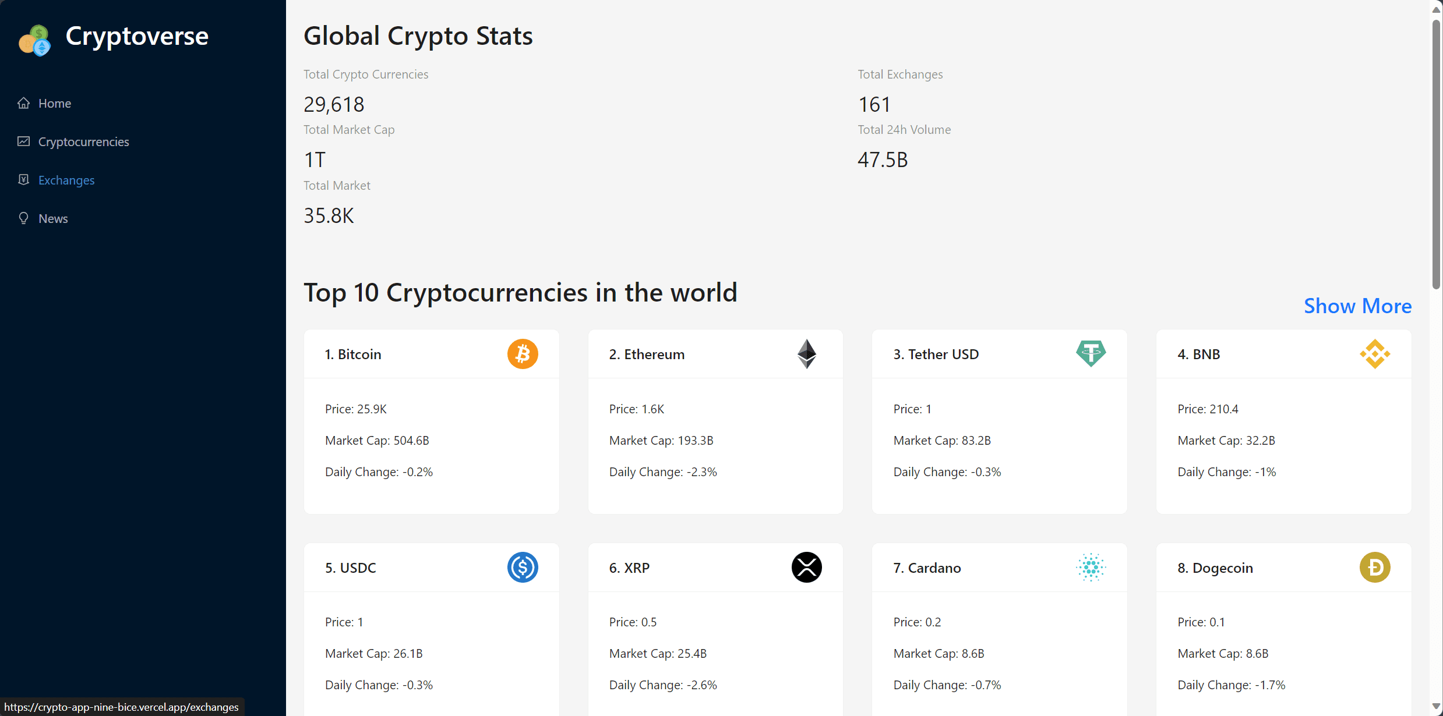
Task: Click the Bitcoin orange logo icon
Action: pyautogui.click(x=522, y=354)
